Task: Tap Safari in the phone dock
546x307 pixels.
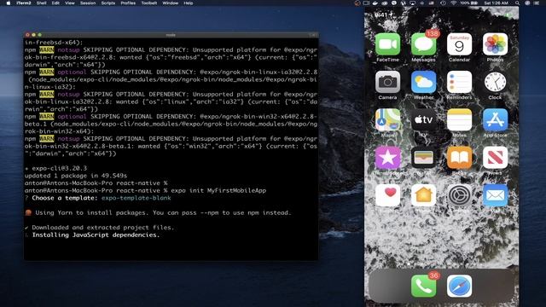Action: tap(459, 286)
